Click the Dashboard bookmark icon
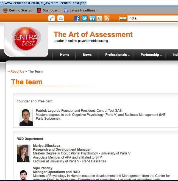Screen dimensions: 178x181 coord(39,10)
